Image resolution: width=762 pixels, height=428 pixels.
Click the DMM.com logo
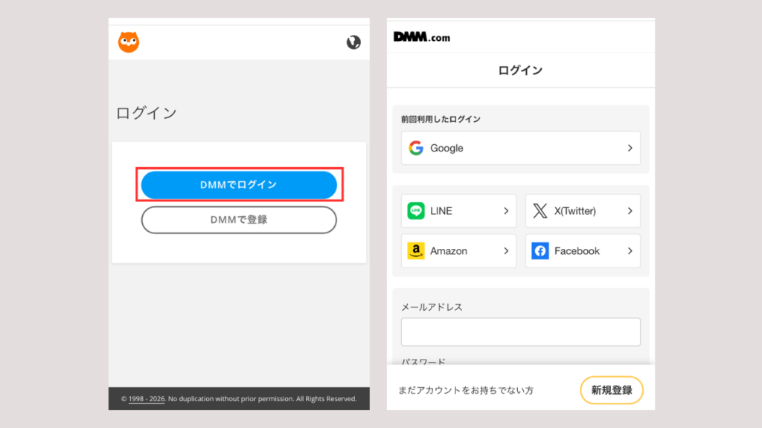coord(422,37)
